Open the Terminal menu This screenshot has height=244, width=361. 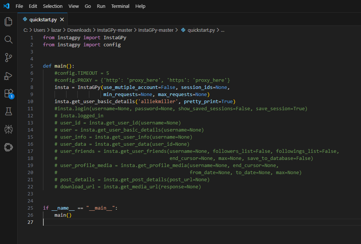(120, 6)
